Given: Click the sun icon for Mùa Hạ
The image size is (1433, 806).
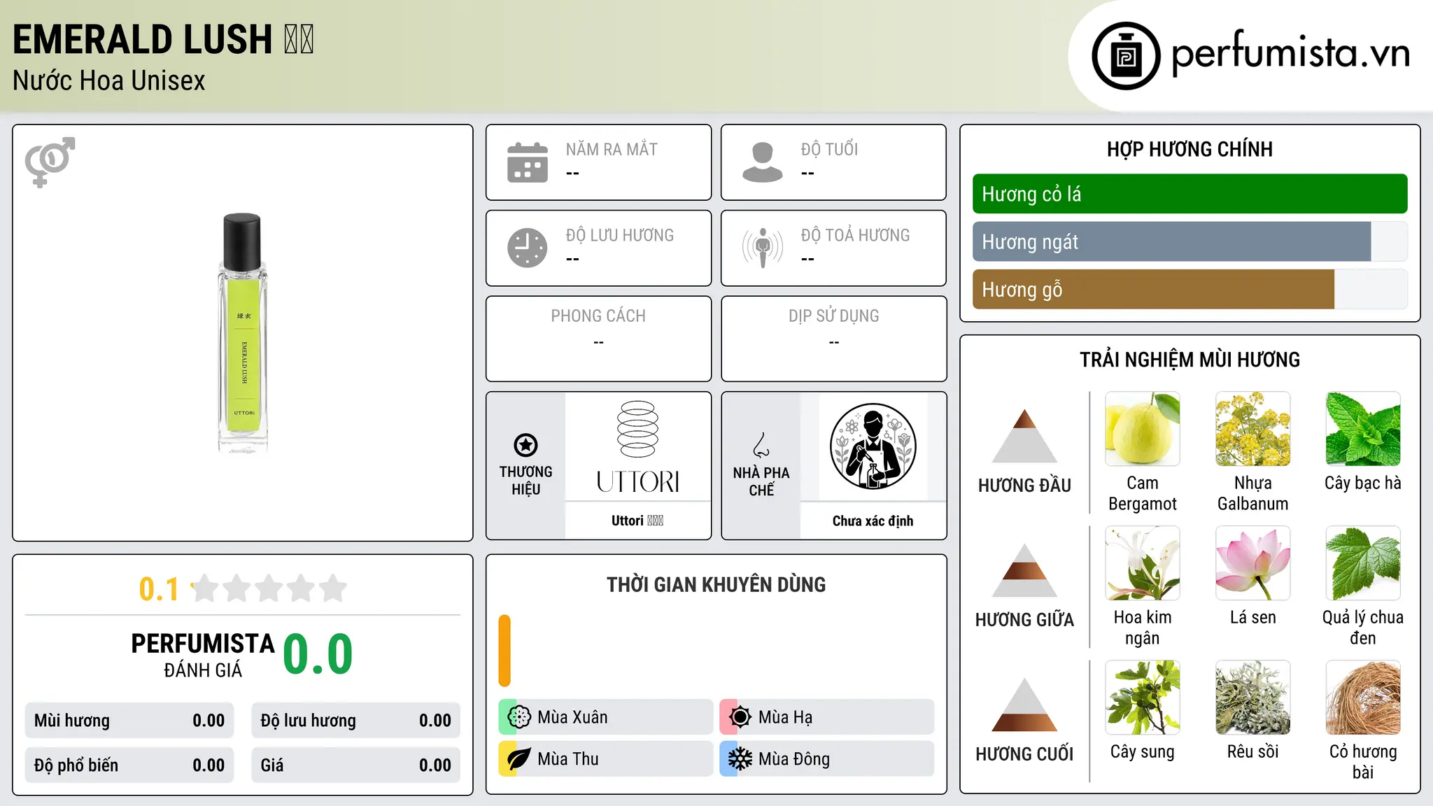Looking at the screenshot, I should pyautogui.click(x=740, y=717).
